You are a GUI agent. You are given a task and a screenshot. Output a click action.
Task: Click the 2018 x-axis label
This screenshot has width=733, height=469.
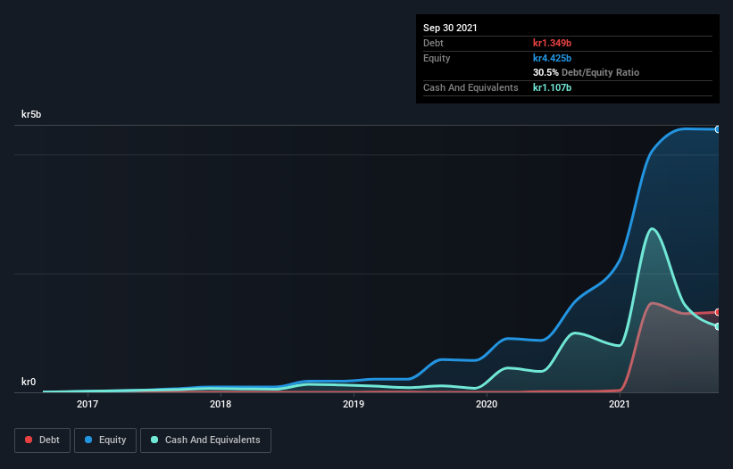click(x=221, y=404)
